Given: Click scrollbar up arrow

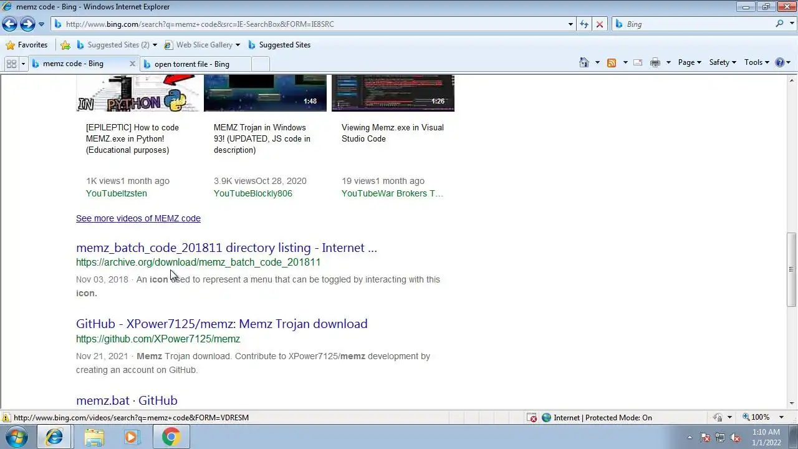Looking at the screenshot, I should coord(792,80).
